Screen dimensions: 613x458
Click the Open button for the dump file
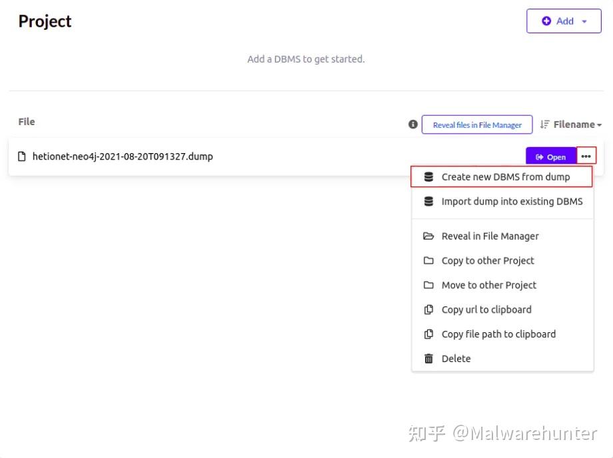[550, 156]
